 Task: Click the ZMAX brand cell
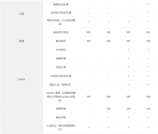coord(22,78)
